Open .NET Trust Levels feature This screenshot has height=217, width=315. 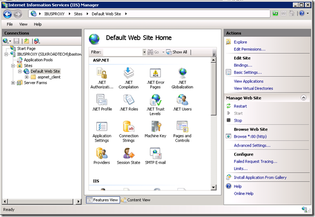pyautogui.click(x=155, y=105)
